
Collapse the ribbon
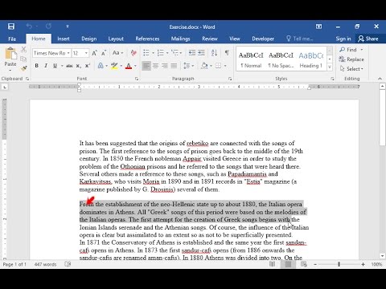pos(380,79)
